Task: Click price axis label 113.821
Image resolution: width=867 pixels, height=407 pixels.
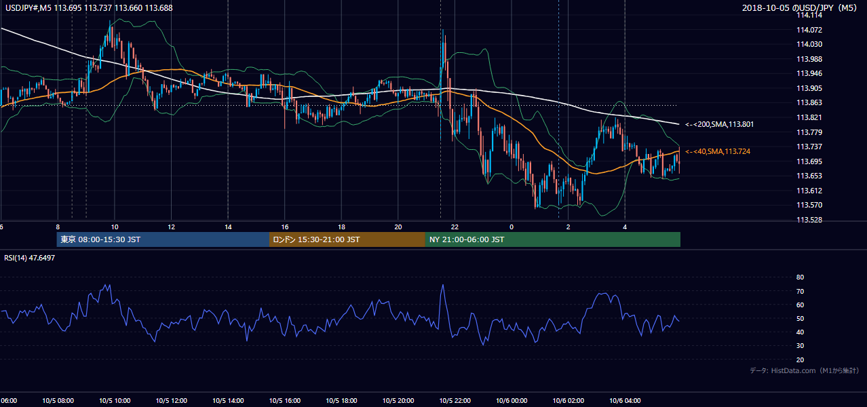Action: coord(810,117)
